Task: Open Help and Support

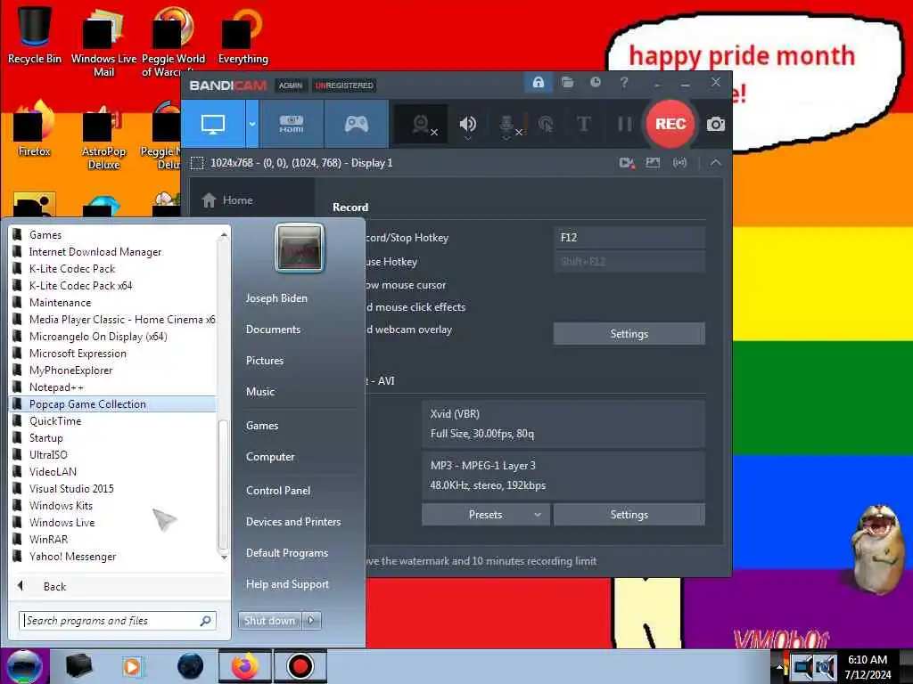Action: (x=288, y=584)
